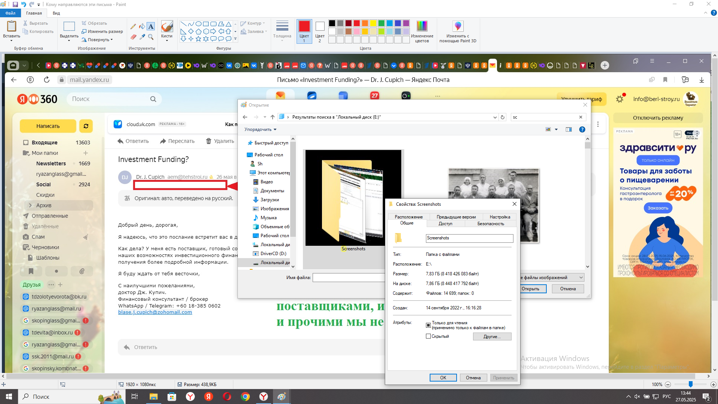Switch to the Главная ribbon tab
The height and width of the screenshot is (404, 718).
(x=34, y=13)
